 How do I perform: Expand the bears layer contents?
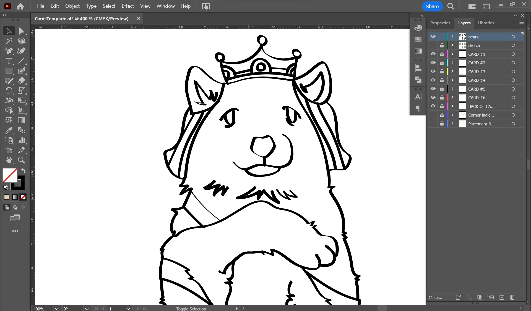tap(452, 36)
